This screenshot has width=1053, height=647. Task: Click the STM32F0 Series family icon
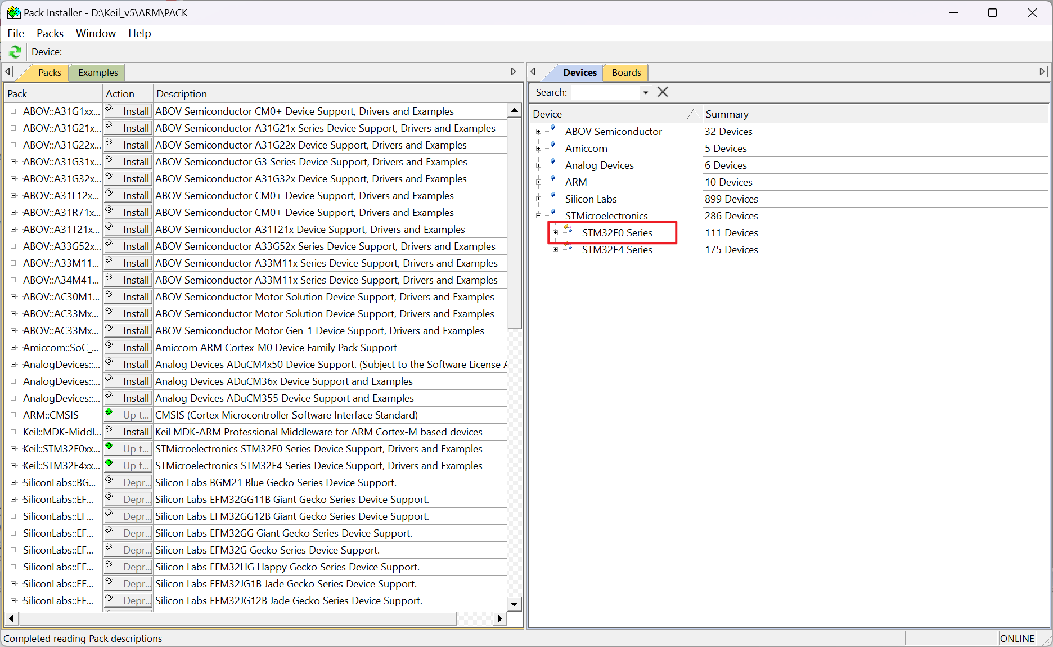coord(569,230)
